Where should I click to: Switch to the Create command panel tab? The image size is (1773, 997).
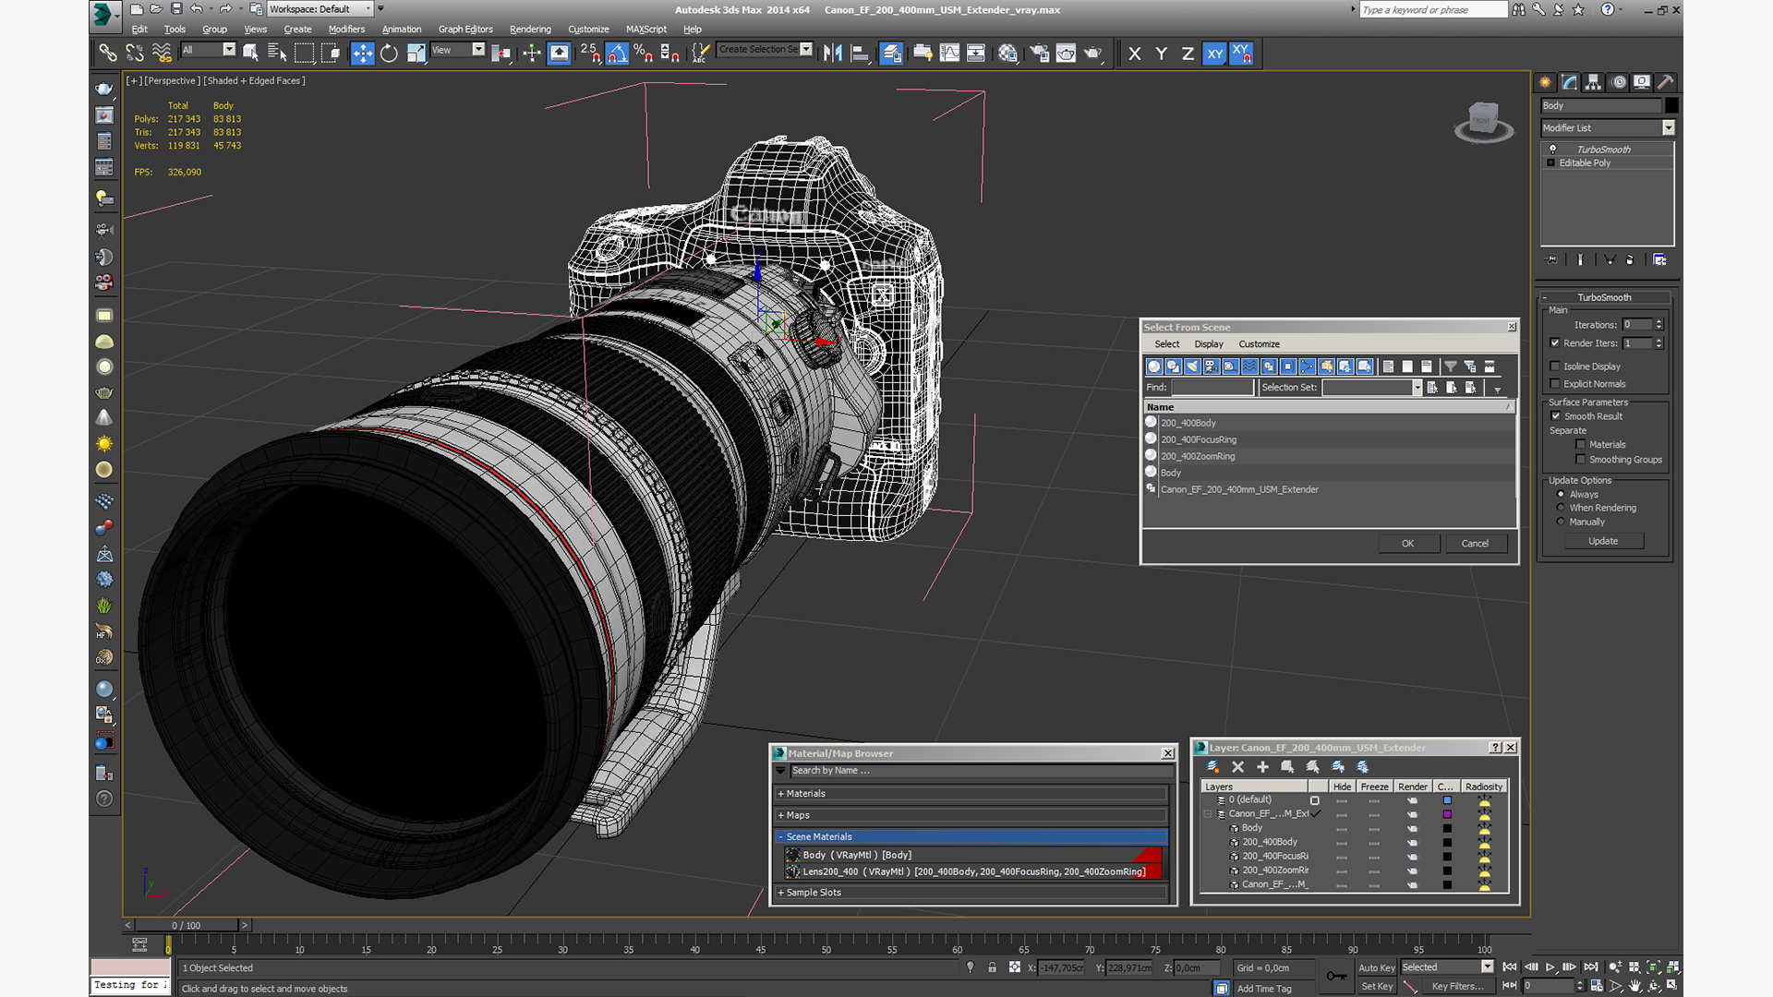pyautogui.click(x=1545, y=82)
